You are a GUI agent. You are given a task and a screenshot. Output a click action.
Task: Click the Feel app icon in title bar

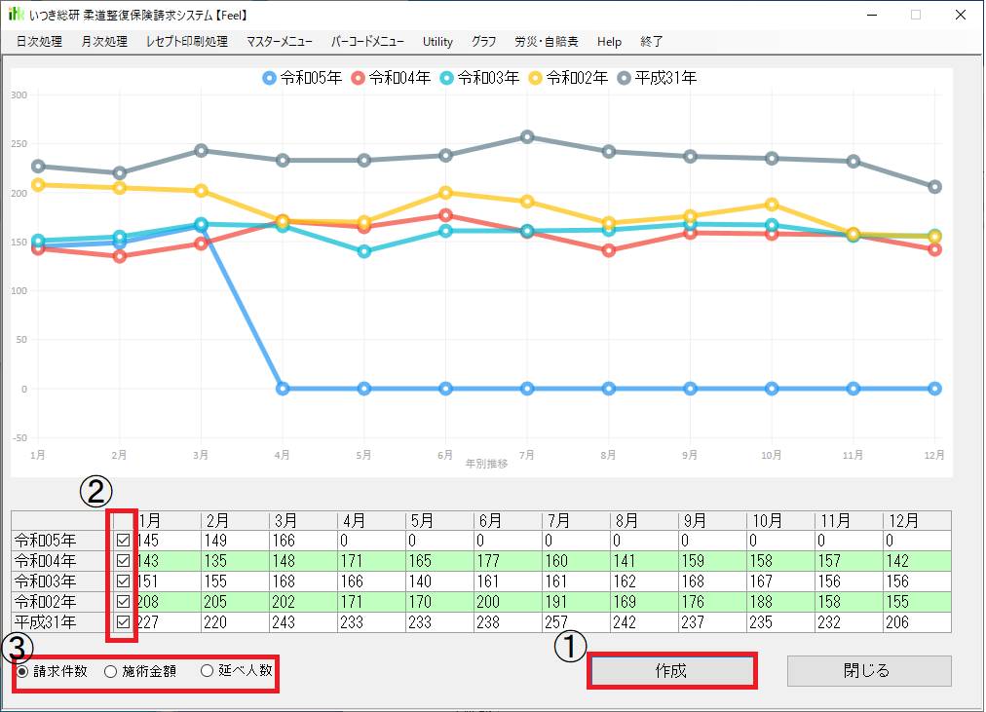coord(17,16)
